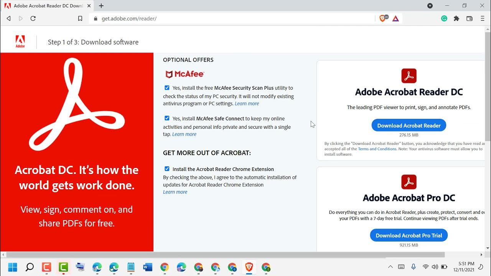Image resolution: width=491 pixels, height=276 pixels.
Task: Click the "276.15 MB" file size text
Action: pyautogui.click(x=409, y=135)
